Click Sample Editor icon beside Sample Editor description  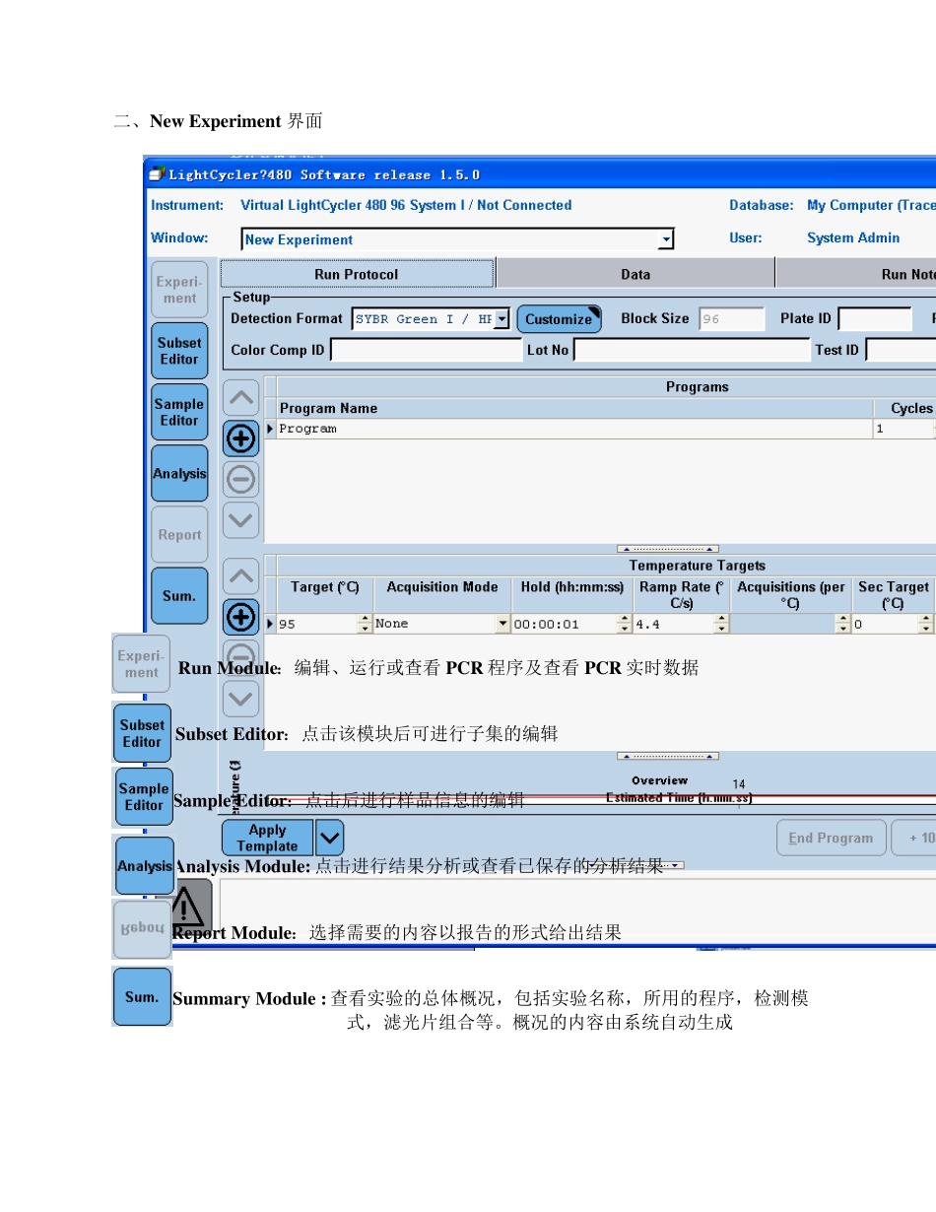(x=144, y=797)
